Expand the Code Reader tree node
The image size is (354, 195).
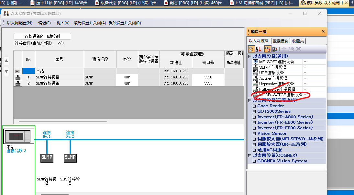coord(254,106)
